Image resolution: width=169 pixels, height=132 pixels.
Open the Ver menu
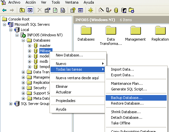tap(44, 2)
